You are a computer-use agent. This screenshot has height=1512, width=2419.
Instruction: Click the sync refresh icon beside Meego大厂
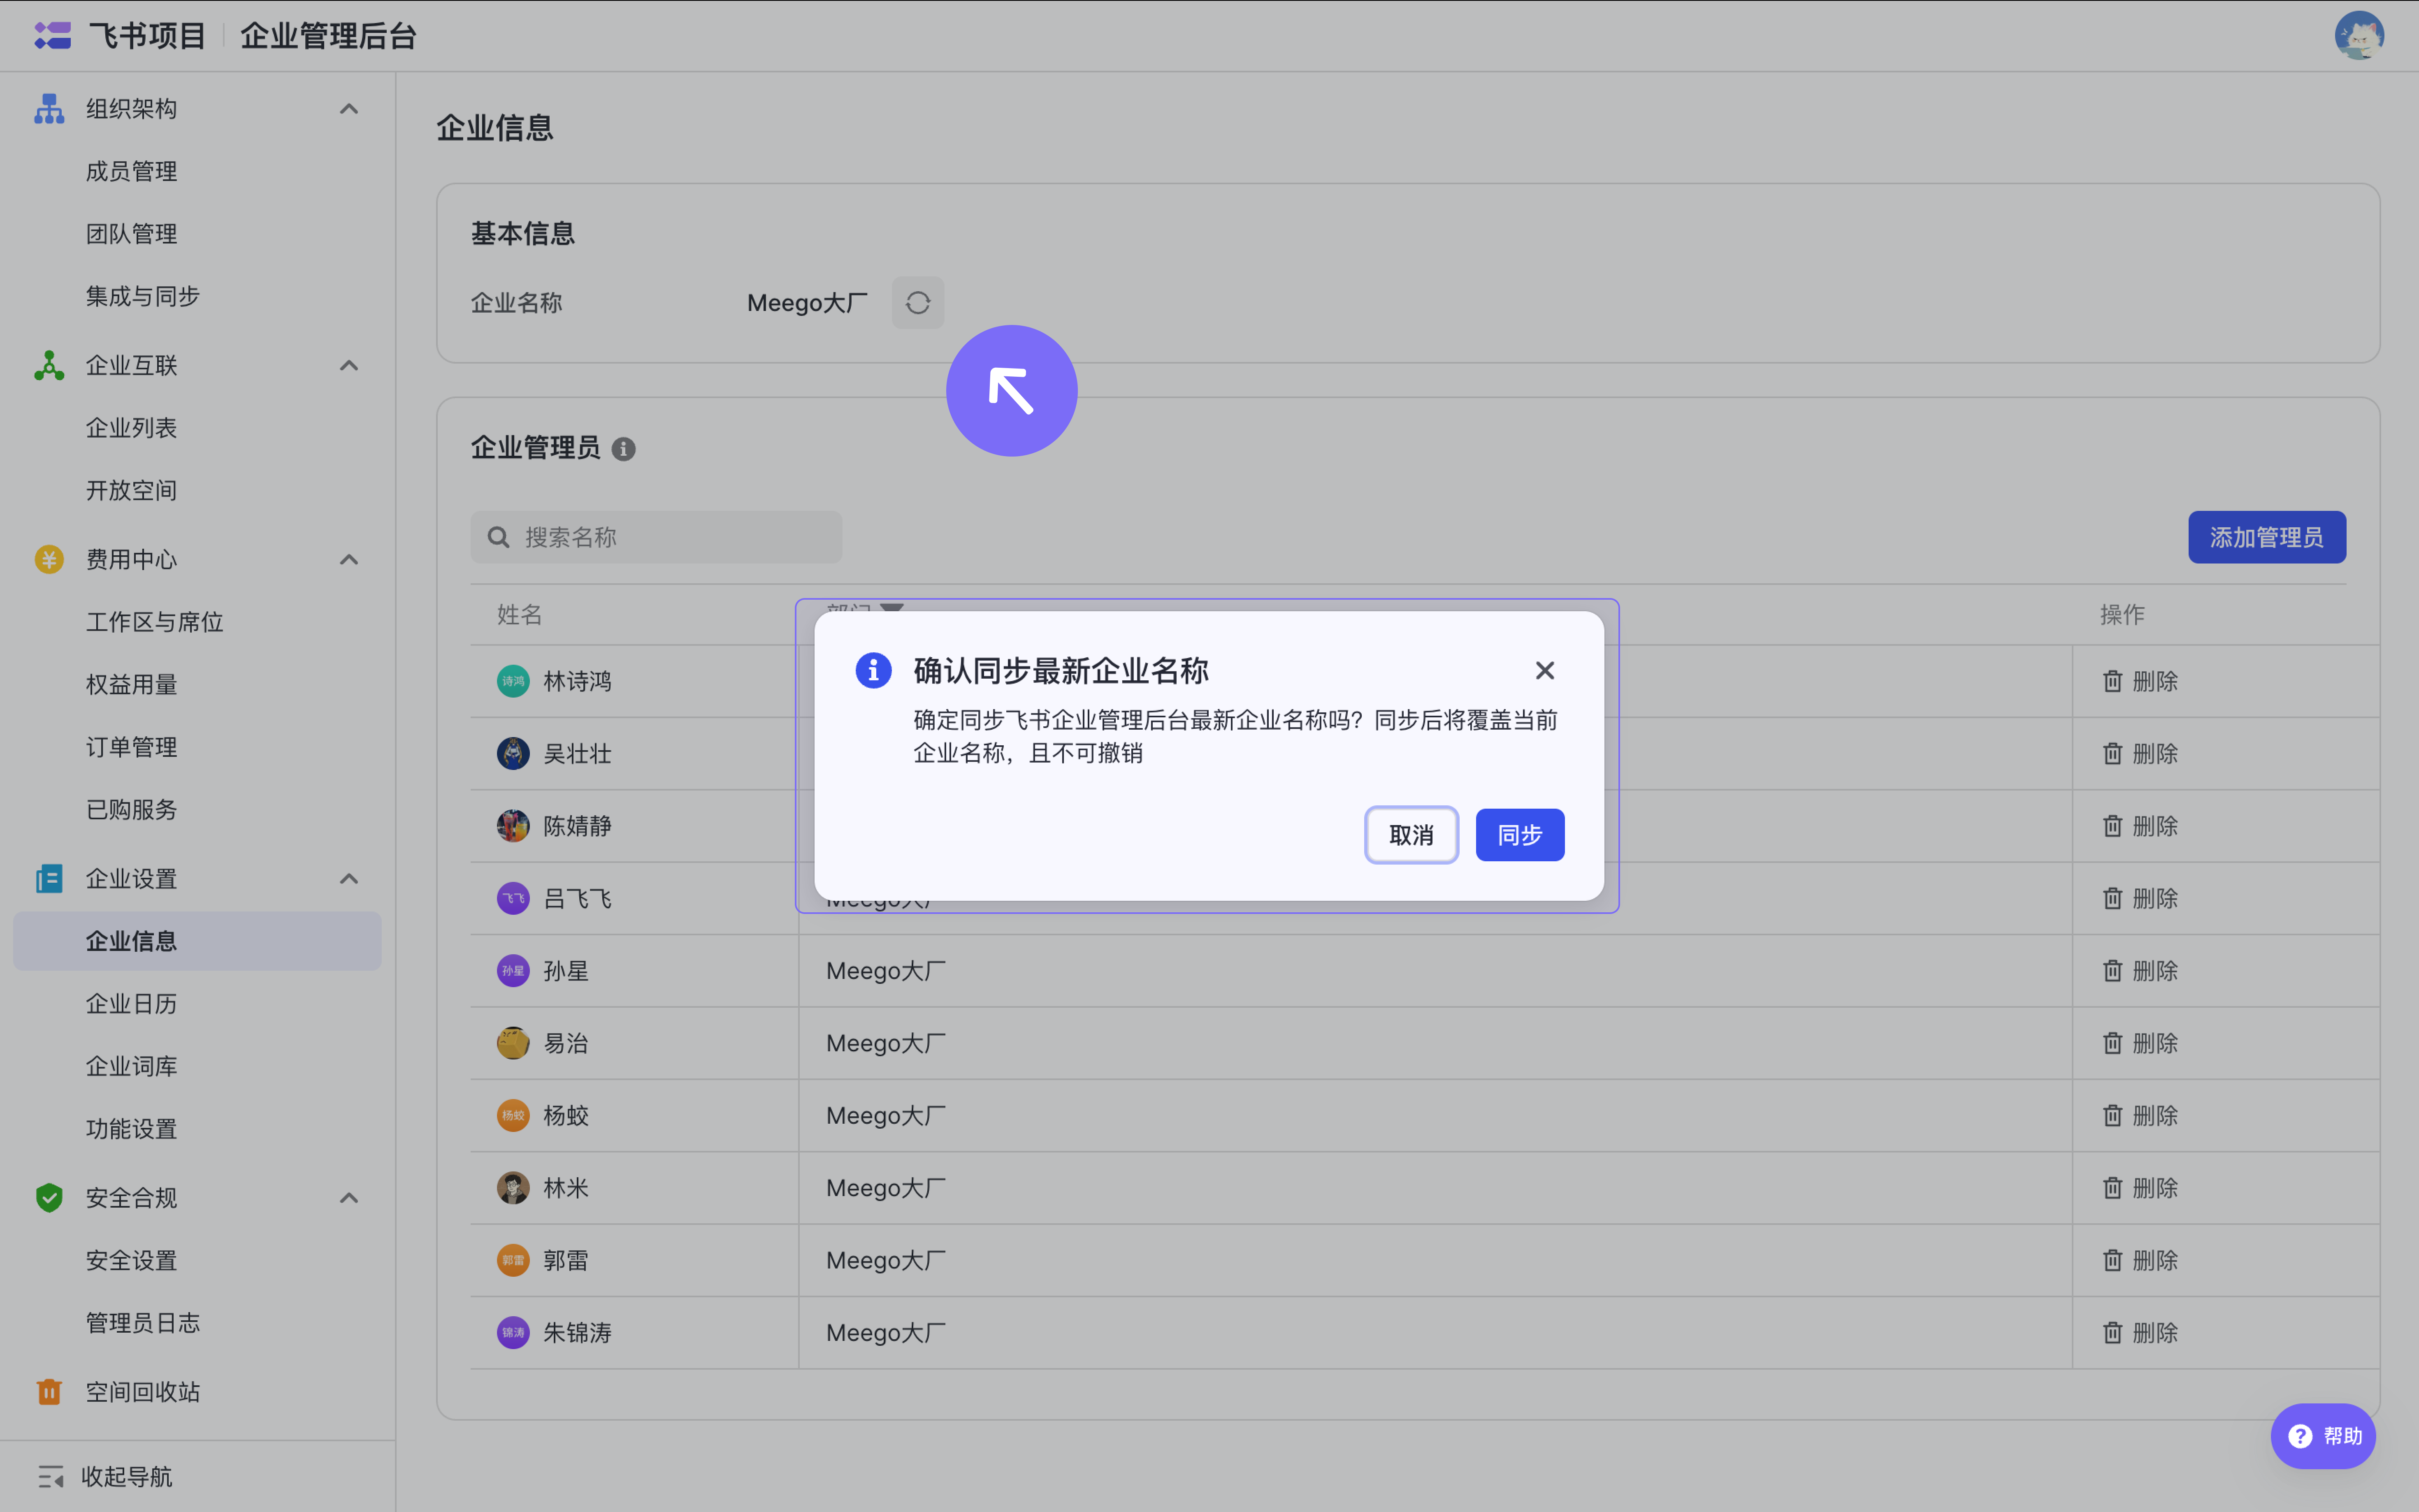(x=918, y=303)
